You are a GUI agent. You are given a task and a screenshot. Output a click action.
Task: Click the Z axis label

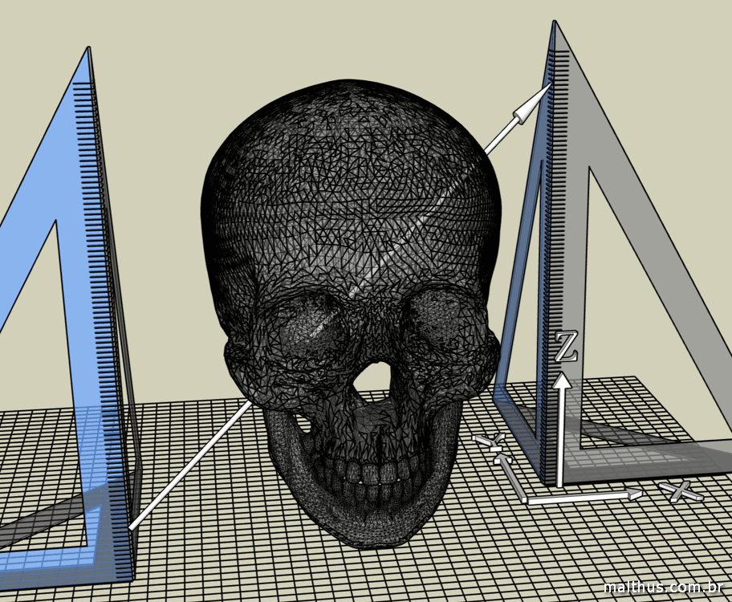566,346
